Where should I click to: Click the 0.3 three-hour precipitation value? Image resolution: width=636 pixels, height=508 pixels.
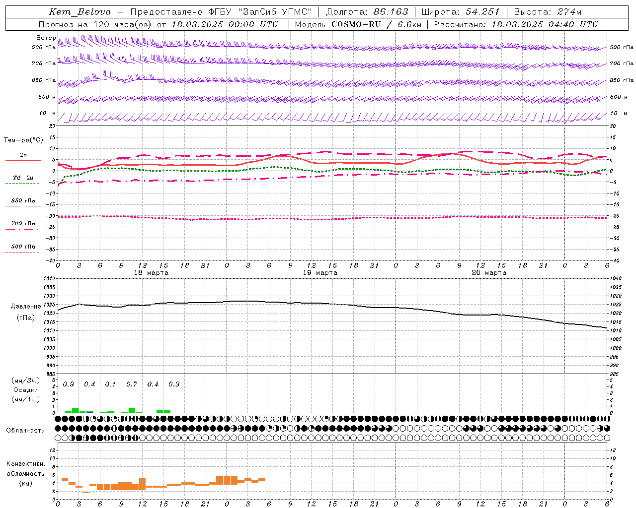point(174,384)
